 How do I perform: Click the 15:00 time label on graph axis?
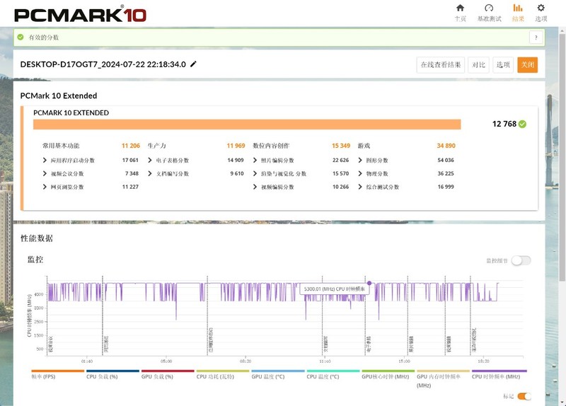click(404, 361)
